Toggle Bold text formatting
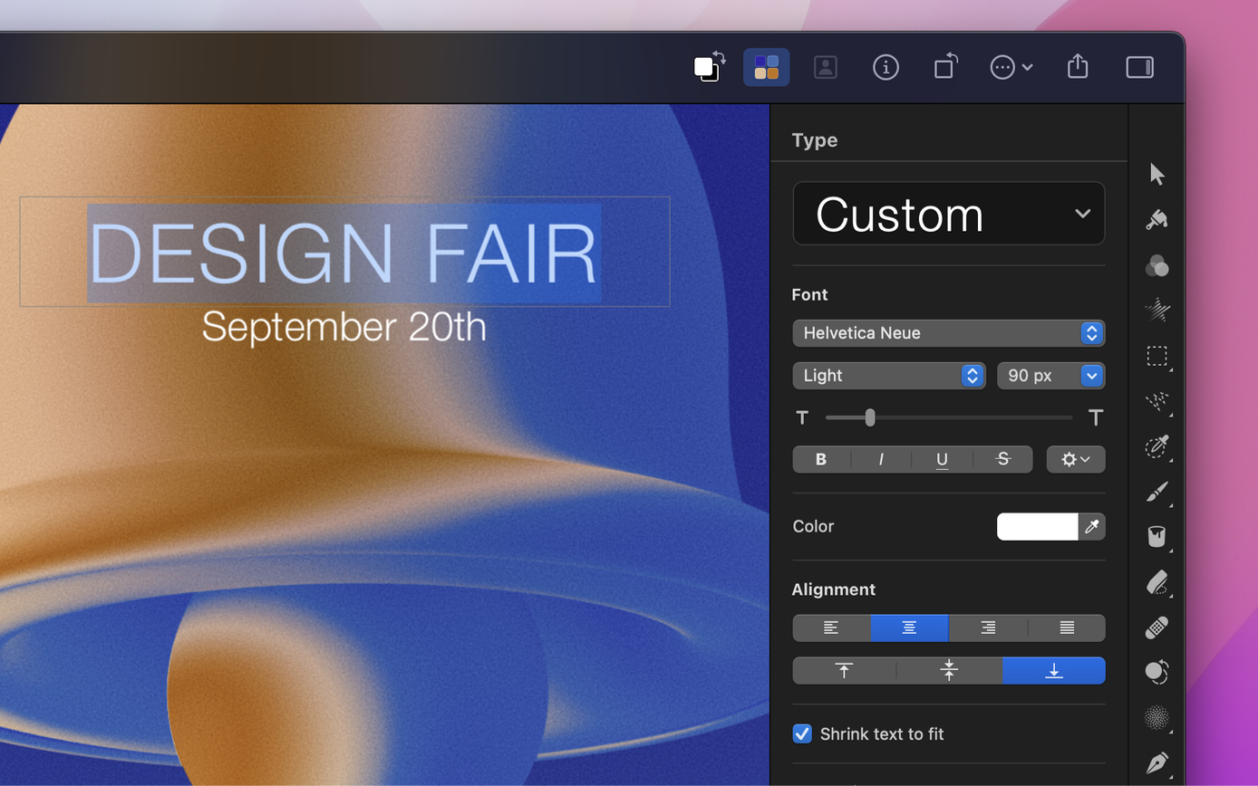The height and width of the screenshot is (786, 1258). 821,459
